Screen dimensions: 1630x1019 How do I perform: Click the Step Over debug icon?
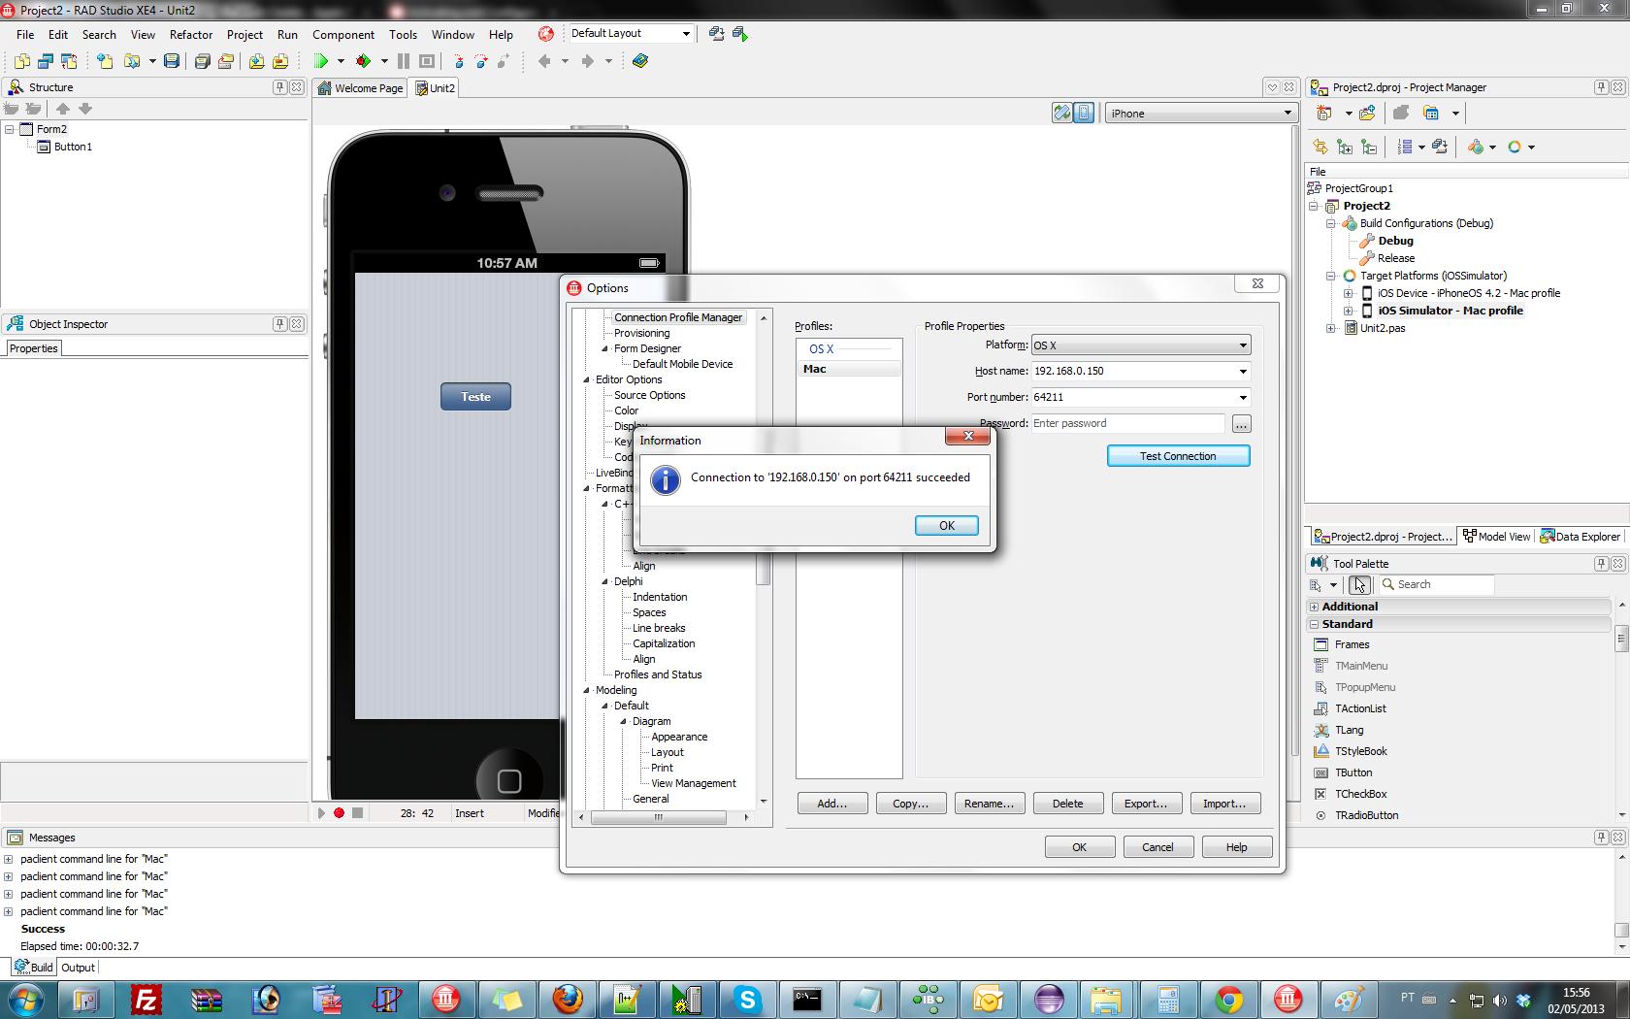pyautogui.click(x=481, y=61)
